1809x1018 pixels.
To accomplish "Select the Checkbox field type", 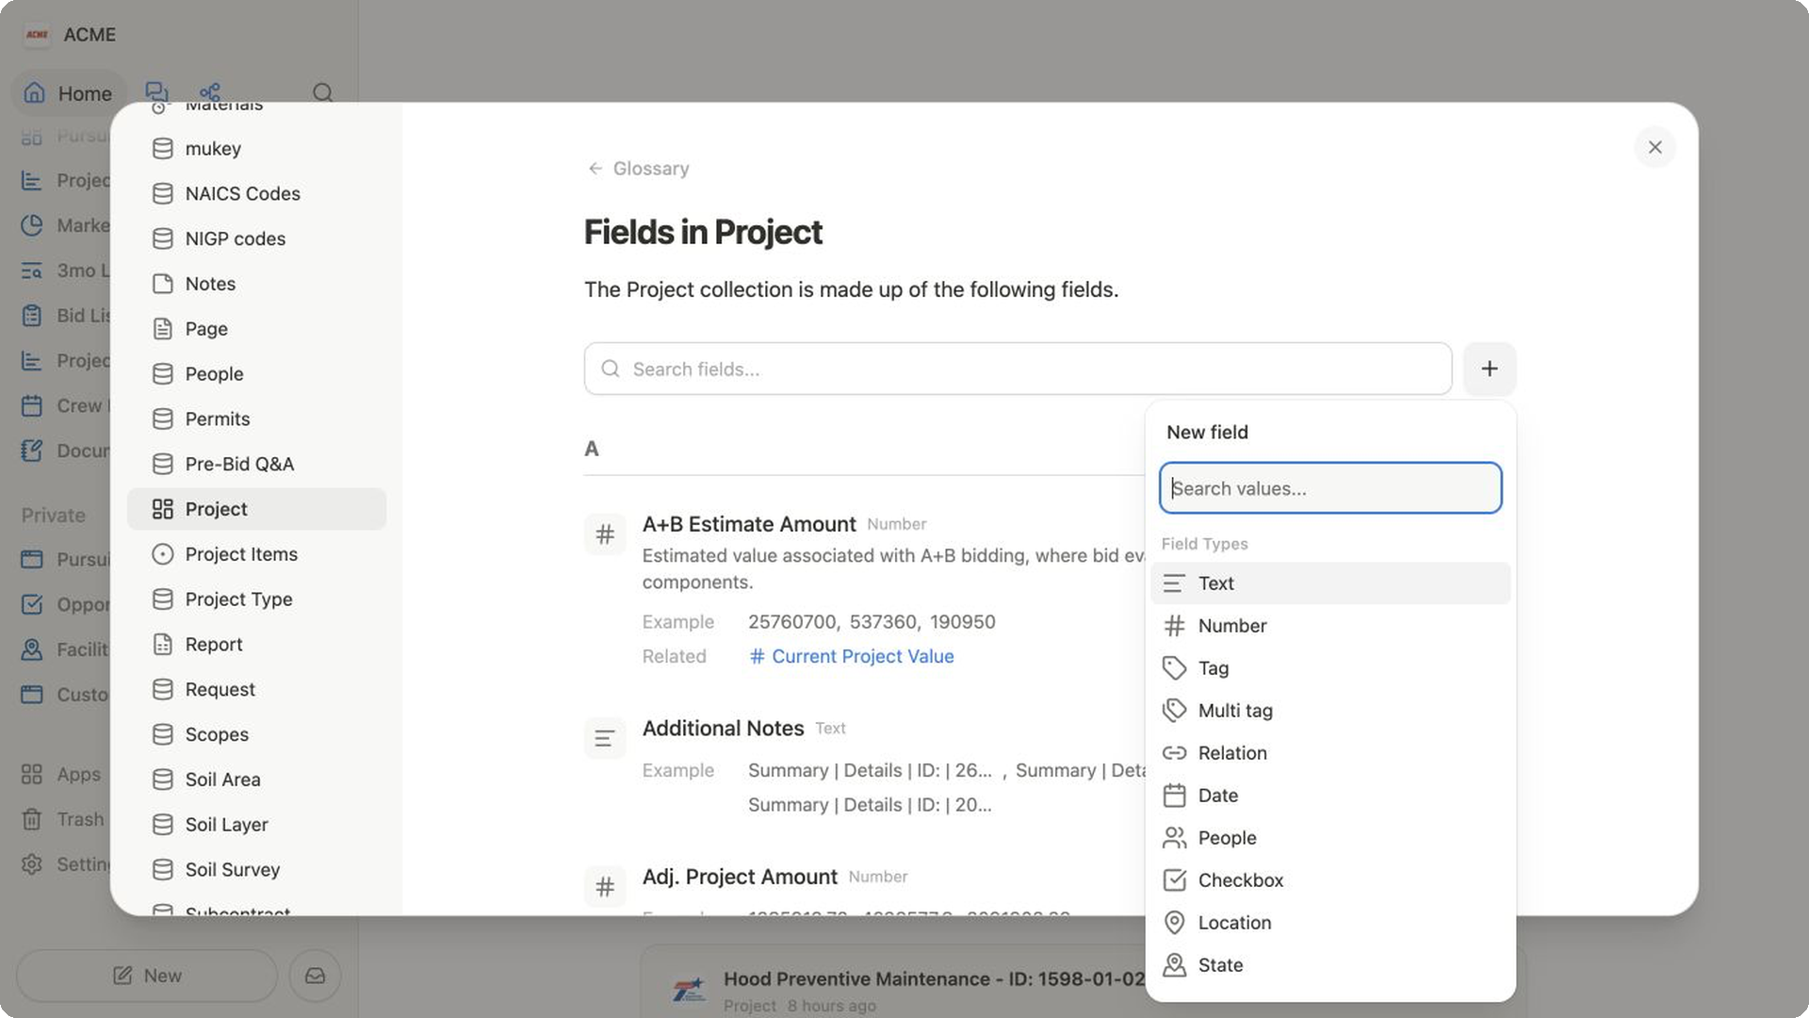I will [x=1329, y=880].
